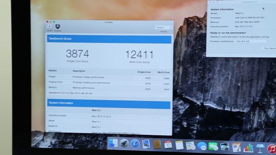
Task: Click the Geekbench 3.2.2 version text line
Action: 70,93
